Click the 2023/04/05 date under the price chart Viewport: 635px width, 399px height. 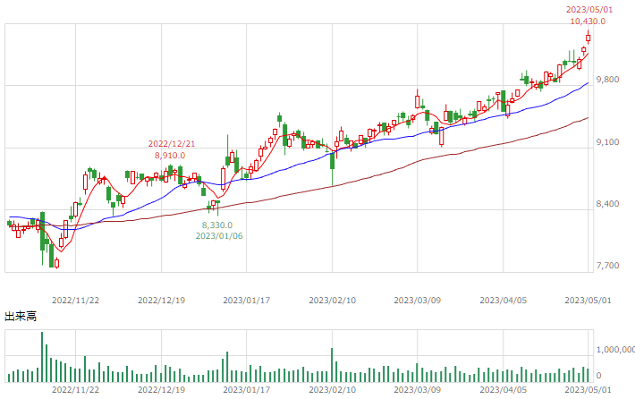(503, 301)
